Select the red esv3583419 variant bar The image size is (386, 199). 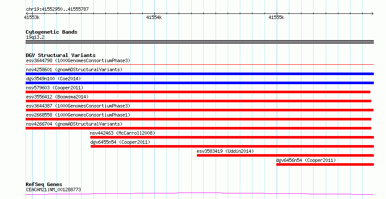click(285, 155)
